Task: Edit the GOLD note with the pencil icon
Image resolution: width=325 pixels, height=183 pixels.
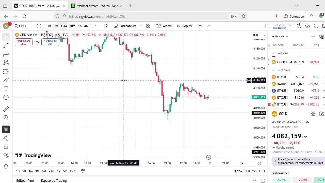Action: 321,114
